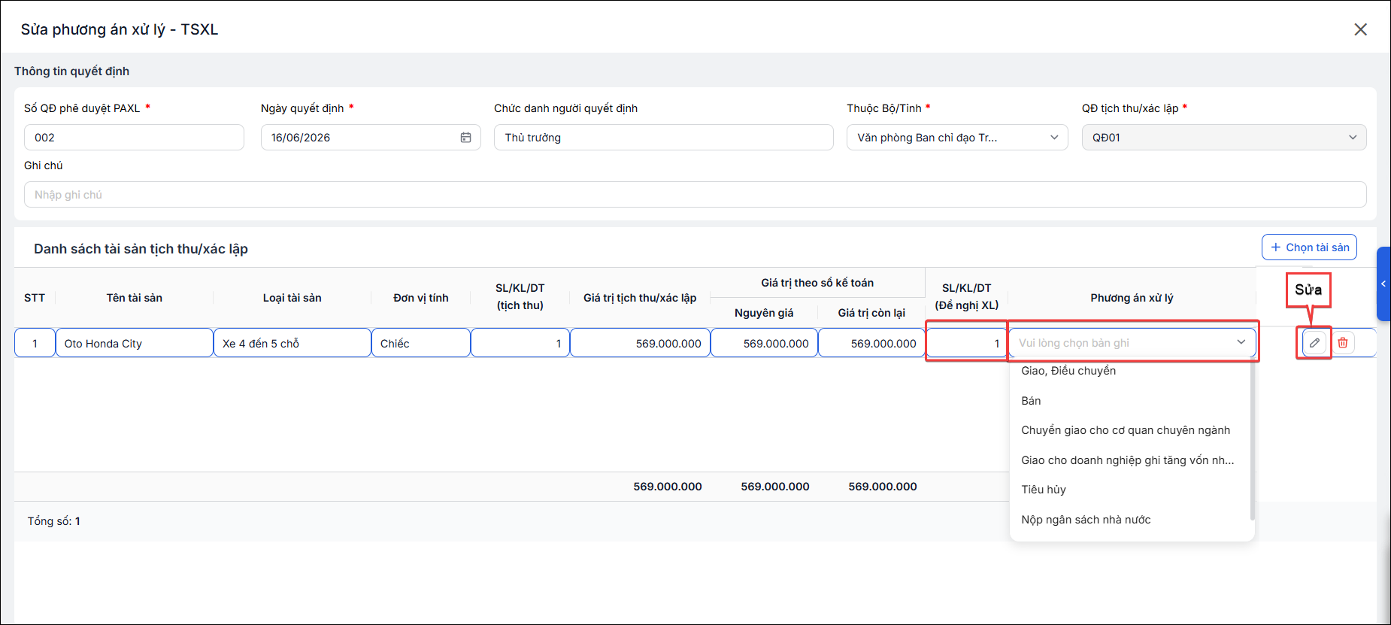The image size is (1391, 625).
Task: Expand the blue side panel arrow tab
Action: (1383, 284)
